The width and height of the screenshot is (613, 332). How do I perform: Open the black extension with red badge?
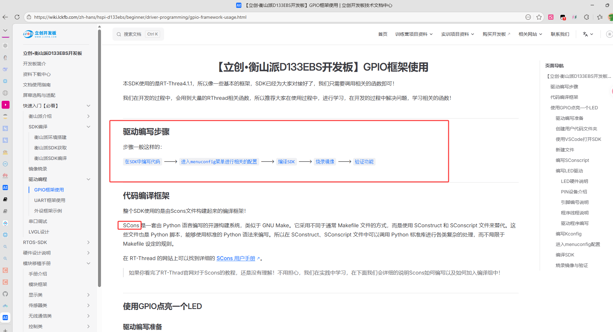(563, 17)
